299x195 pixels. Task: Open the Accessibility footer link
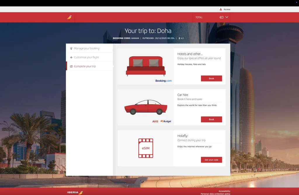click(x=224, y=191)
